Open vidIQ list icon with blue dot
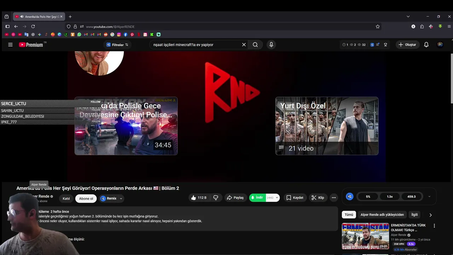Viewport: 453px width, 255px height. tap(378, 45)
